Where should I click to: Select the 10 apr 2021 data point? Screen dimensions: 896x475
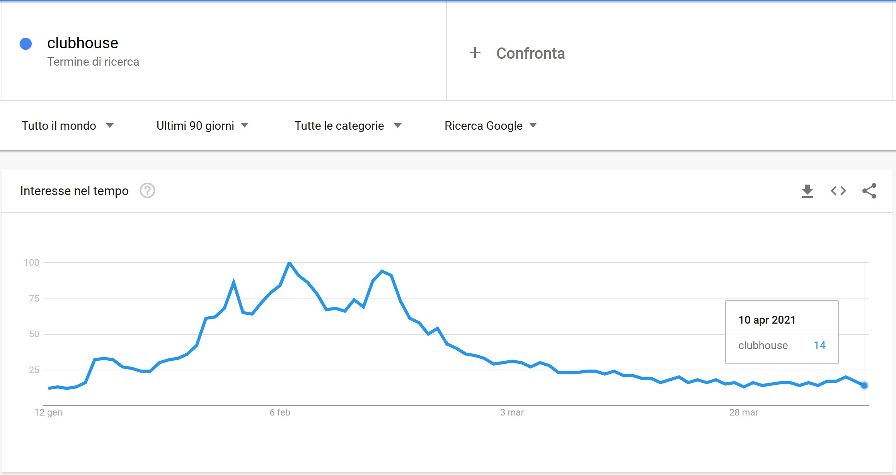click(x=864, y=385)
